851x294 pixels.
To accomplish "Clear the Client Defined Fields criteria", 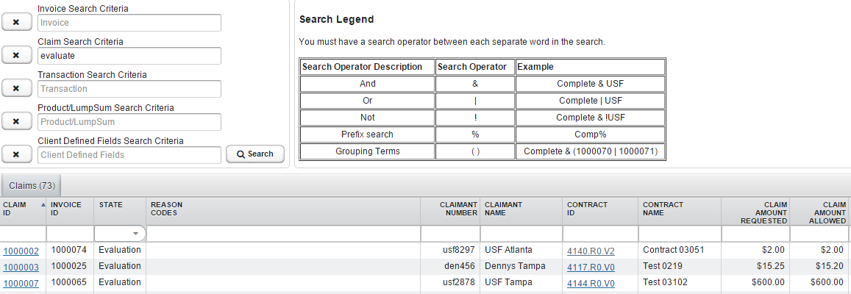I will tap(16, 155).
